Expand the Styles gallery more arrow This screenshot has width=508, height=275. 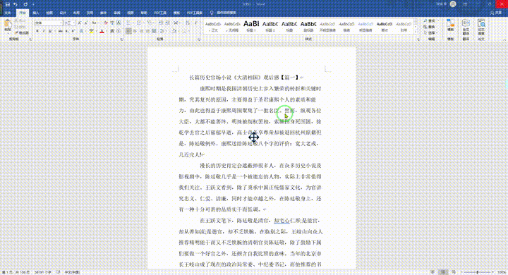tap(416, 32)
